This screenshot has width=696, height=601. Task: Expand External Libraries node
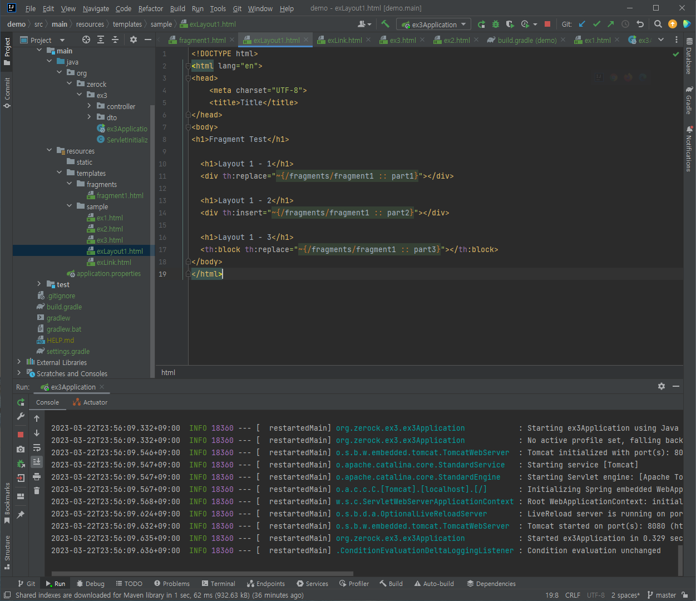point(19,362)
